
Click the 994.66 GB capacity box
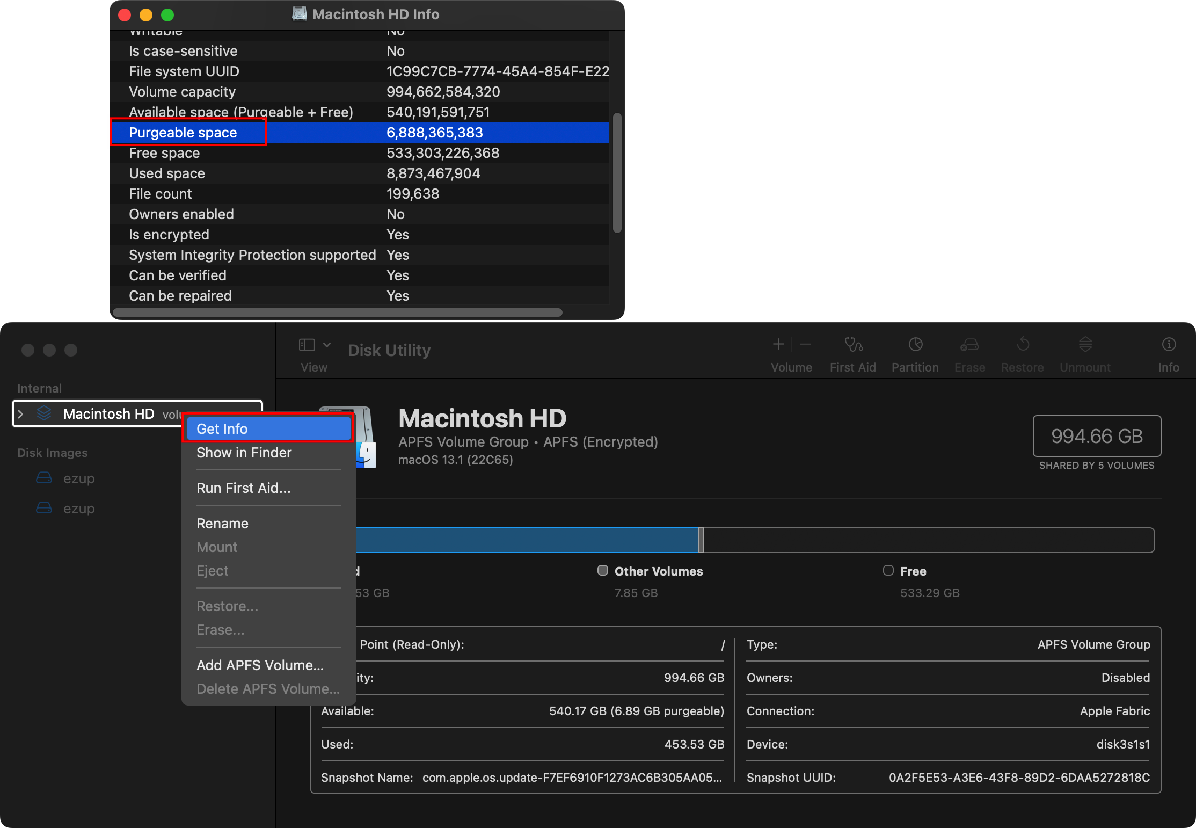click(1097, 436)
